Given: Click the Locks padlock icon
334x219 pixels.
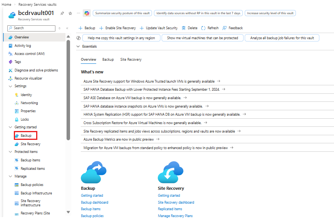Looking at the screenshot, I should click(17, 119).
